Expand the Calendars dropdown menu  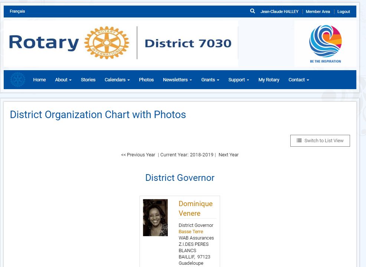117,80
